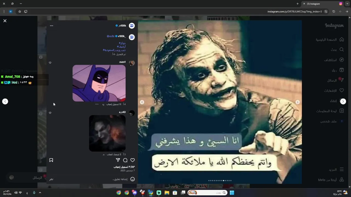Reply to zuzx1's comment
This screenshot has height=197, width=351.
click(x=103, y=104)
